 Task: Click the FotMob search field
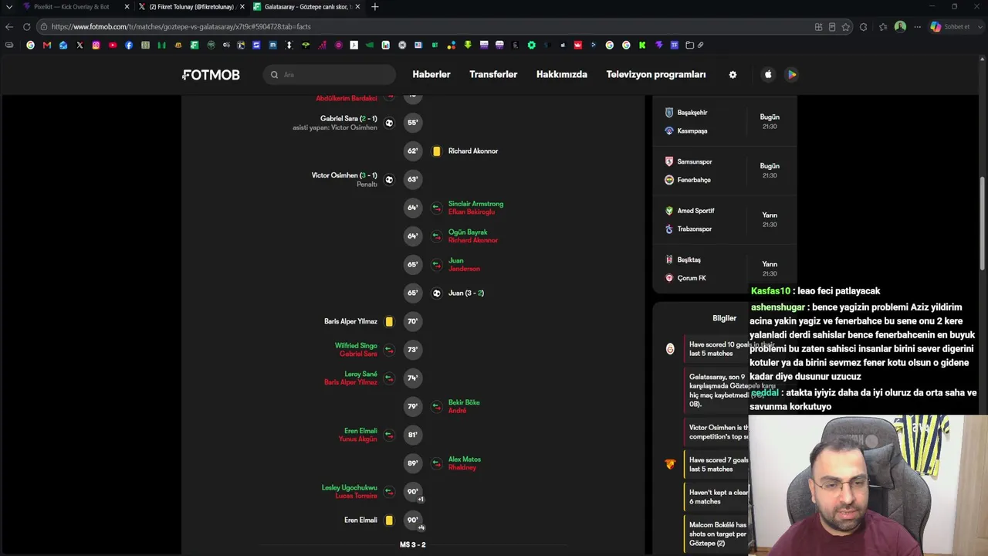tap(330, 75)
